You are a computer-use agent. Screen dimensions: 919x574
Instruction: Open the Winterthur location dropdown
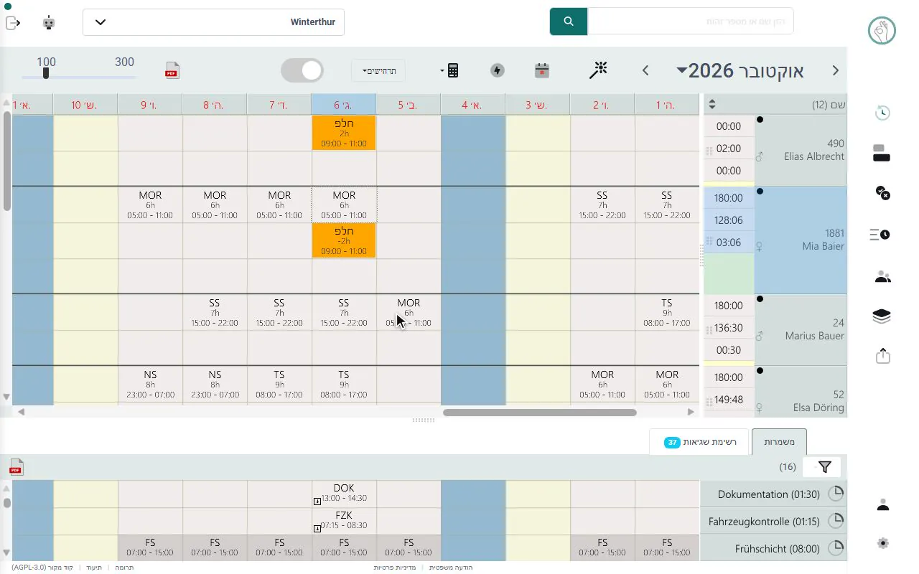[x=214, y=22]
